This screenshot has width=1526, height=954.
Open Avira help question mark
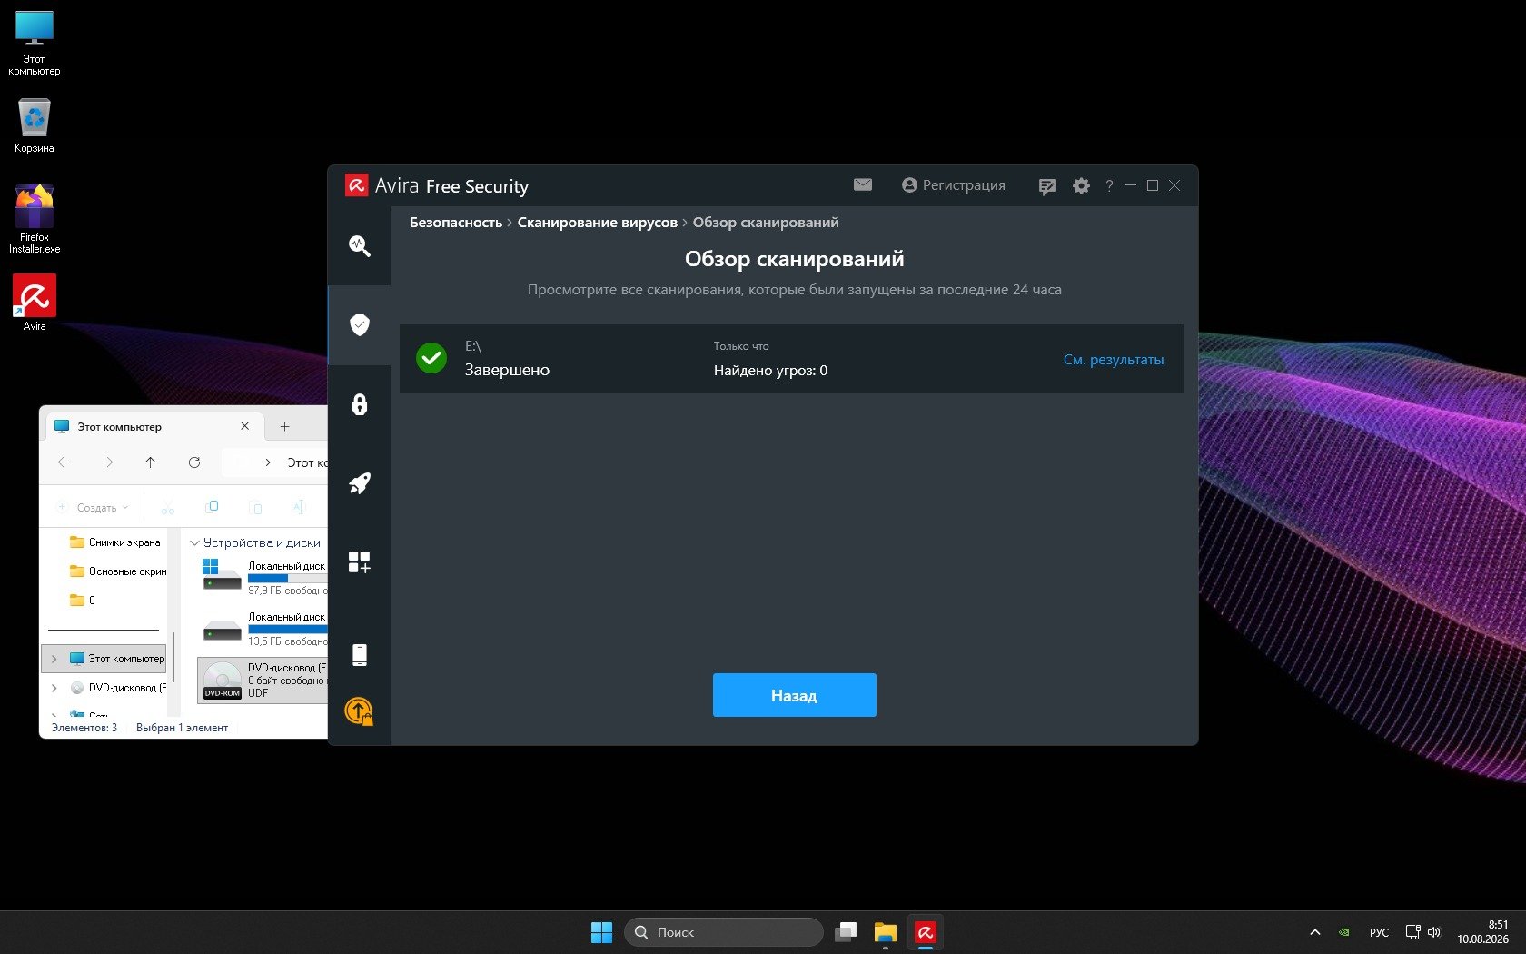click(1109, 186)
